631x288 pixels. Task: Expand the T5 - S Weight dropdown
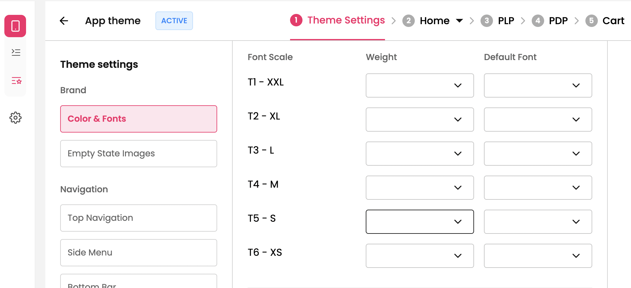point(419,222)
